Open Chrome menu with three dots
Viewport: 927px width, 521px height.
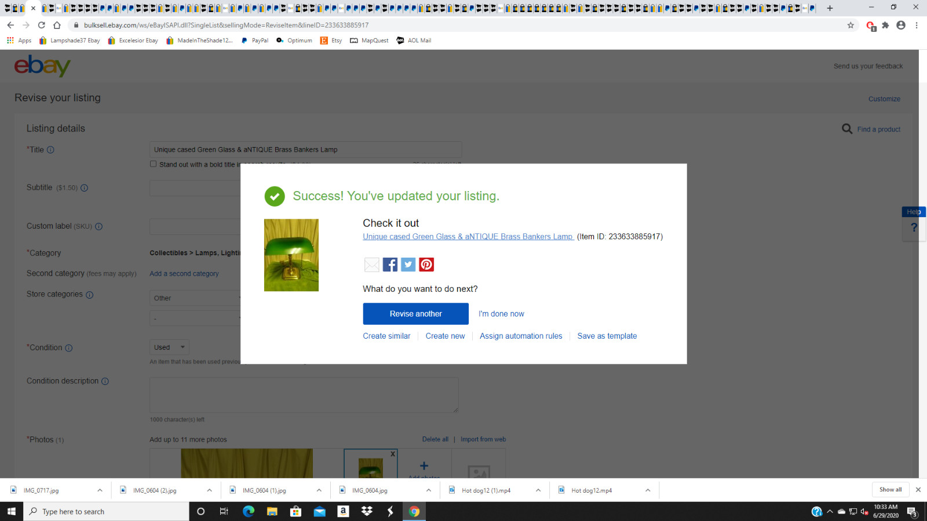tap(917, 25)
